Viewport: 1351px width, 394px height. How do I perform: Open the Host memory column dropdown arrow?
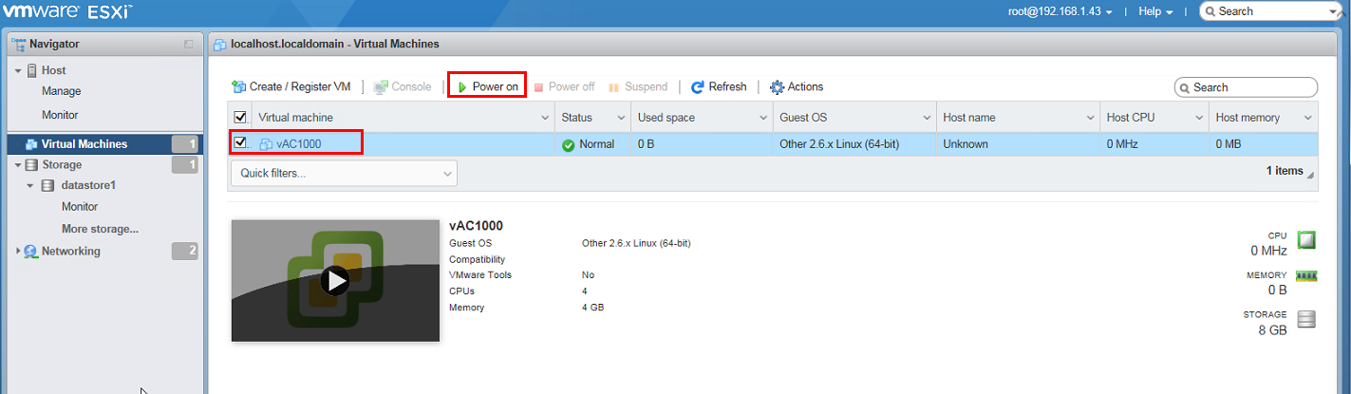1308,118
